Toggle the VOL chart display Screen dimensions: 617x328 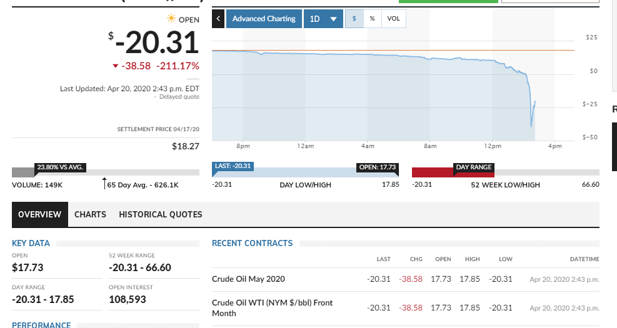[393, 19]
